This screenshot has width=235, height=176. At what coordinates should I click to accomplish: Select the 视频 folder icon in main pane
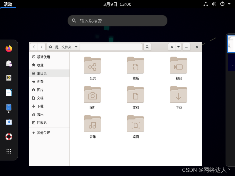[179, 65]
